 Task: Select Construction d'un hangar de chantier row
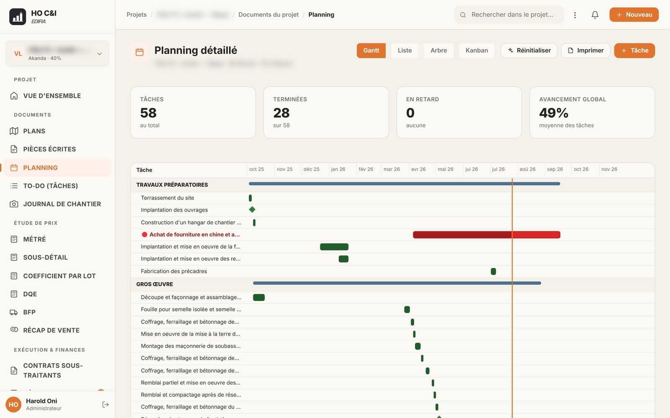392,222
